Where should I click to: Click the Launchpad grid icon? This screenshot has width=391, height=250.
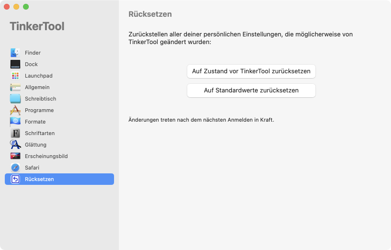tap(15, 76)
